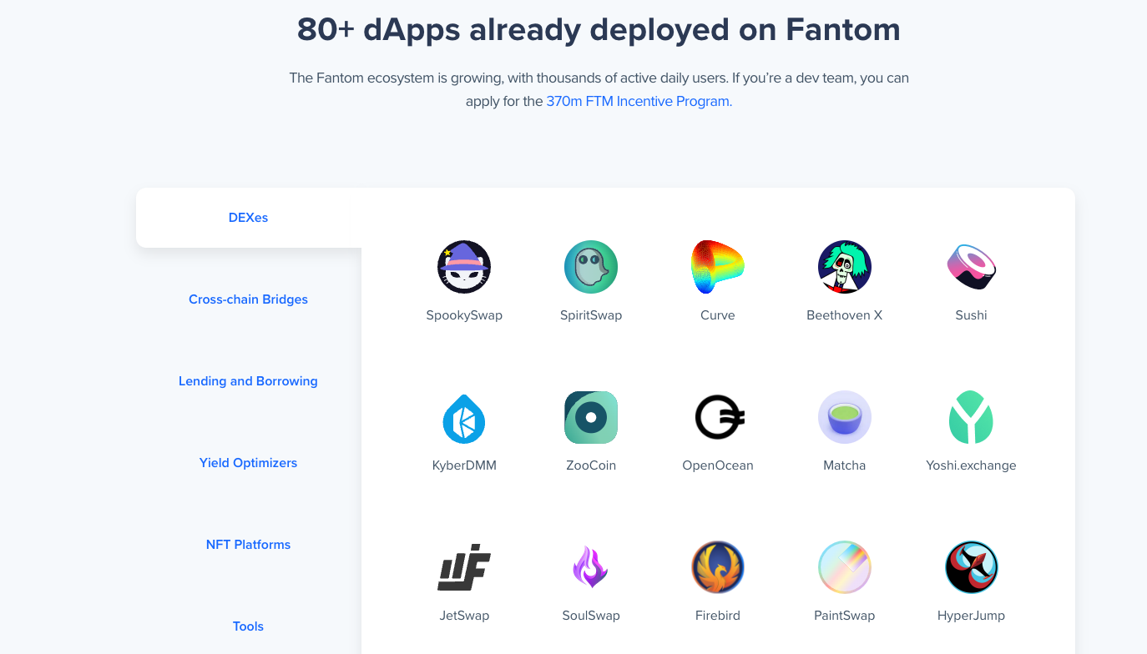The image size is (1147, 654).
Task: Click the '80+ dApps already deployed' heading
Action: click(x=599, y=29)
